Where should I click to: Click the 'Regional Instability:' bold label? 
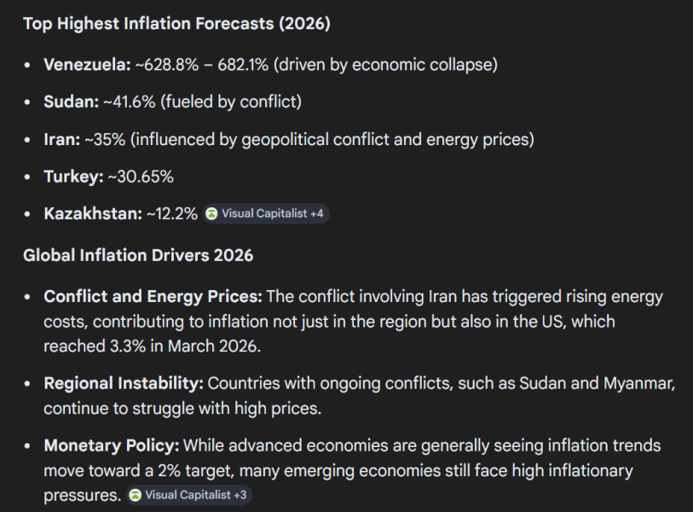click(x=124, y=383)
